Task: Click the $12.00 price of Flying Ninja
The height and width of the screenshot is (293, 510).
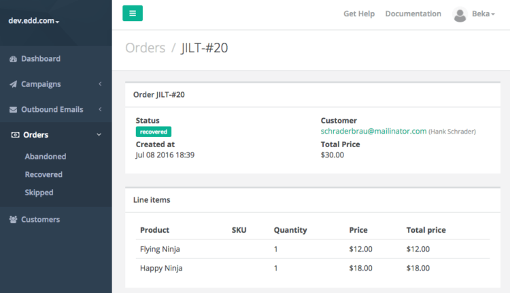Action: pyautogui.click(x=360, y=249)
